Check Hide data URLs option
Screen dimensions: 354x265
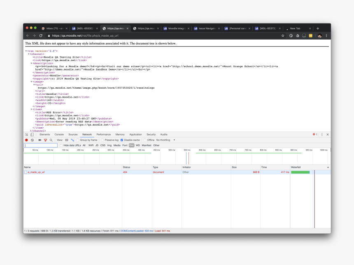[61, 145]
